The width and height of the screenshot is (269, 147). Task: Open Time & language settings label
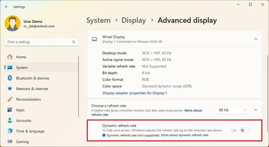coord(30,131)
